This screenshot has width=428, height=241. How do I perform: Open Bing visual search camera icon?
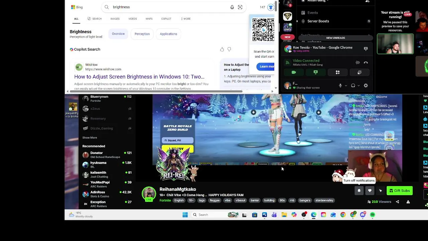point(240,7)
